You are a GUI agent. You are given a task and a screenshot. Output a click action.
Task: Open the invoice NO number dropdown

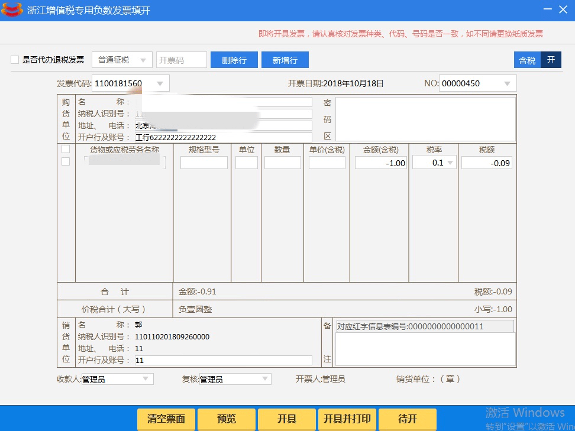[506, 83]
